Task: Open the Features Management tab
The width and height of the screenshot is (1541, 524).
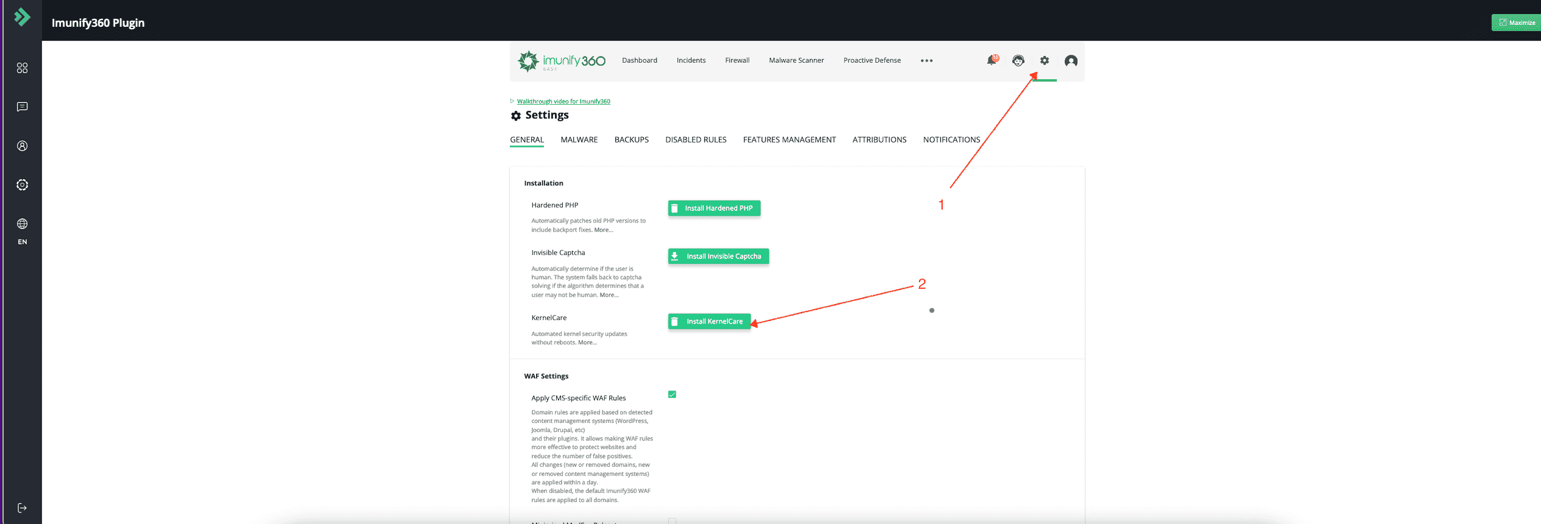Action: pos(789,140)
